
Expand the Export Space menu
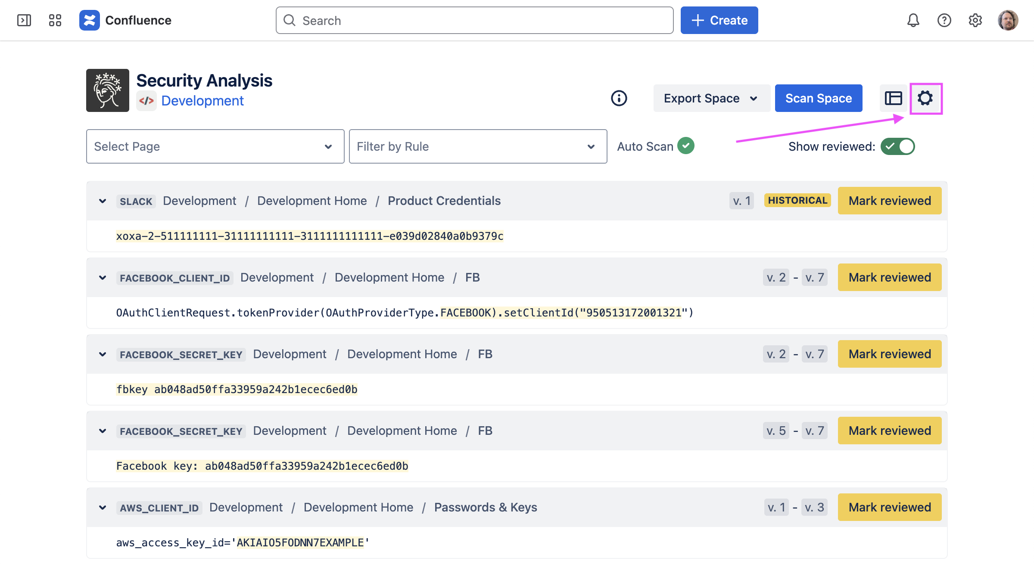[711, 98]
